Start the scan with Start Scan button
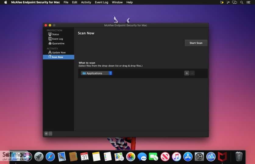This screenshot has height=164, width=255. point(196,43)
